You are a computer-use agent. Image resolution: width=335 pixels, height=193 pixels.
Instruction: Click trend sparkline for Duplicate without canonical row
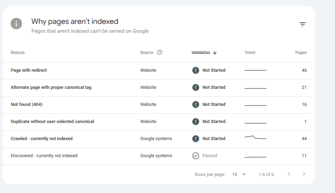pyautogui.click(x=256, y=123)
